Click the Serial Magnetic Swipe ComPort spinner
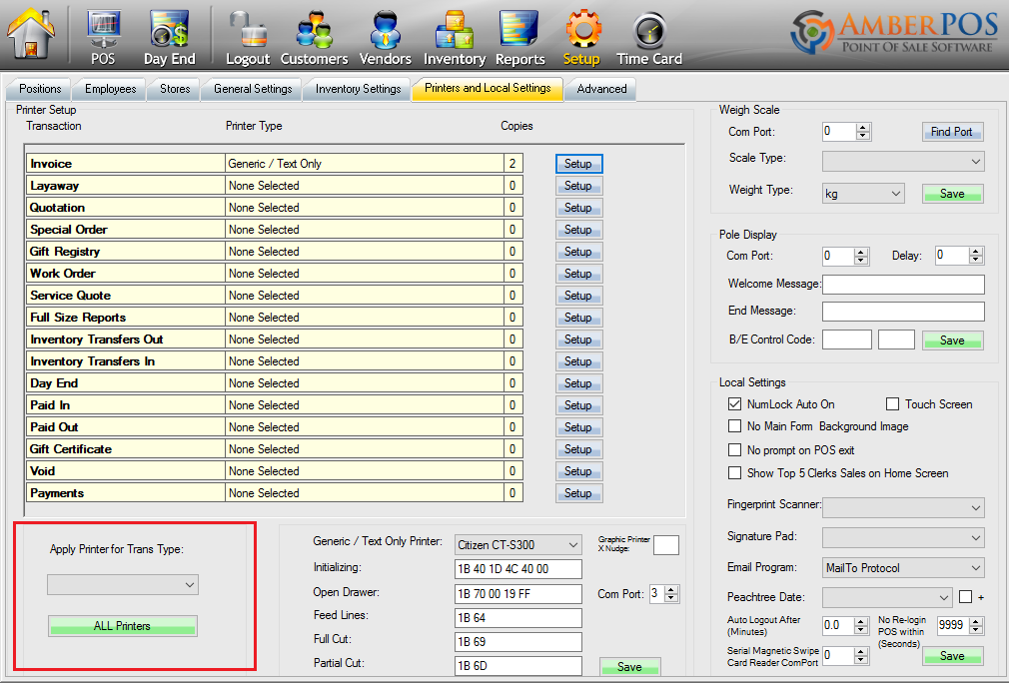The height and width of the screenshot is (683, 1009). click(846, 655)
